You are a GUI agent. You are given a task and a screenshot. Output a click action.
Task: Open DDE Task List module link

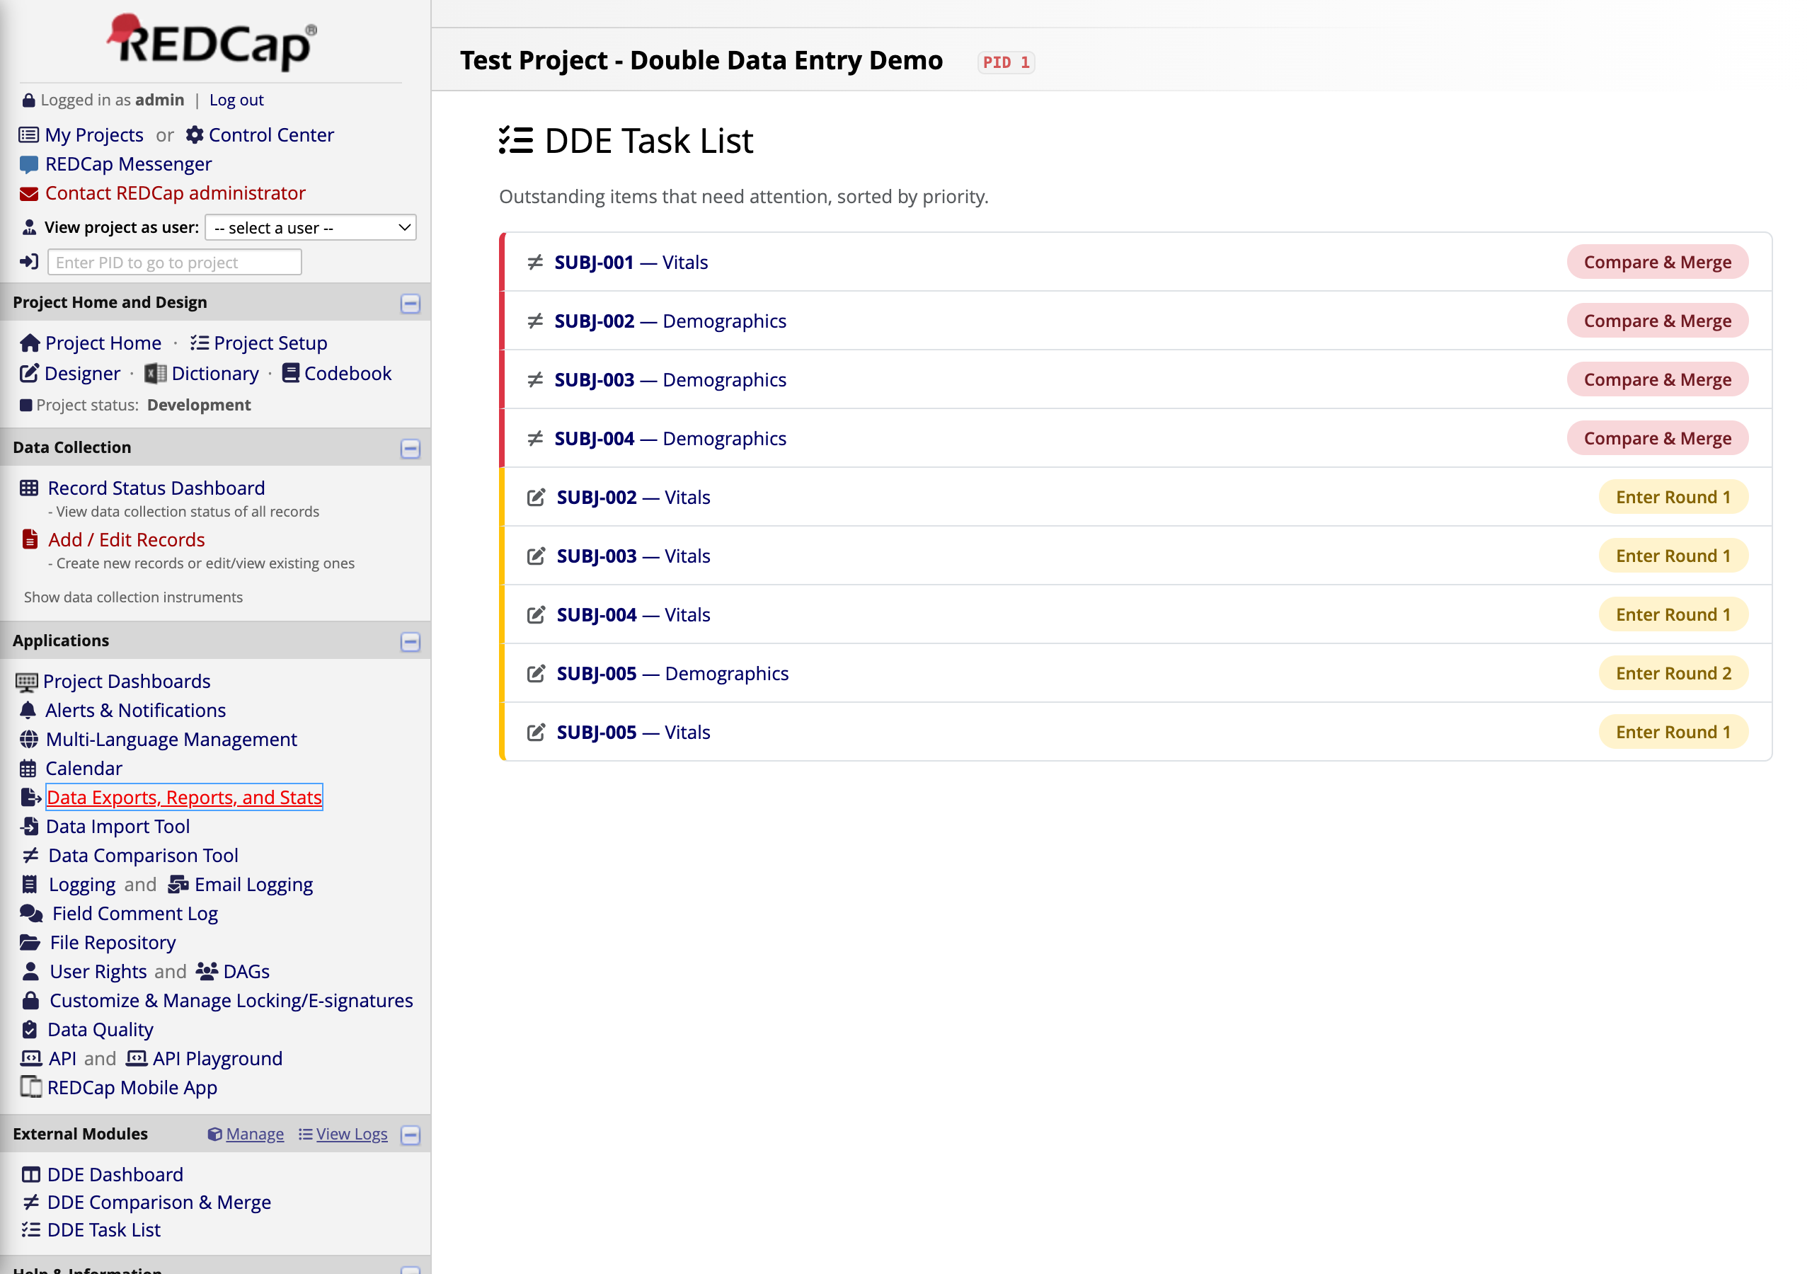[104, 1230]
